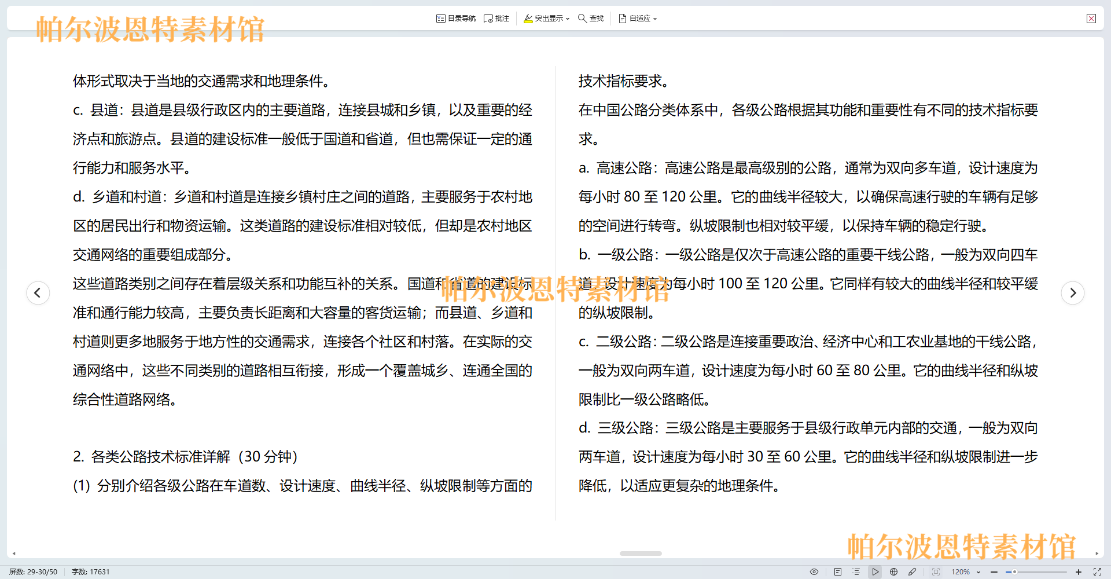Go to the next page with right arrow
Viewport: 1111px width, 579px height.
(1073, 292)
